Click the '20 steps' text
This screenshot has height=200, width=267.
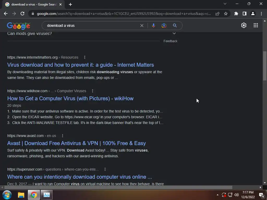[x=14, y=106]
